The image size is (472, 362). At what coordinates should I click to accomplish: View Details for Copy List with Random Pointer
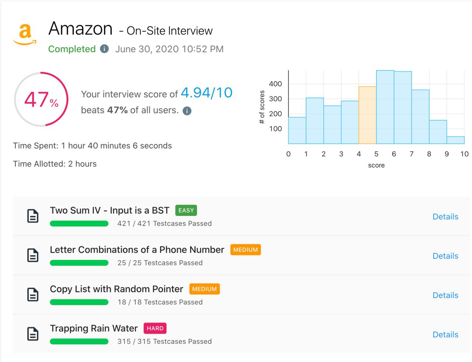click(x=445, y=295)
